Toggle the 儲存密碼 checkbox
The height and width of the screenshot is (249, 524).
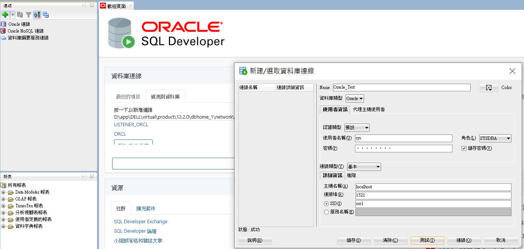pos(464,148)
